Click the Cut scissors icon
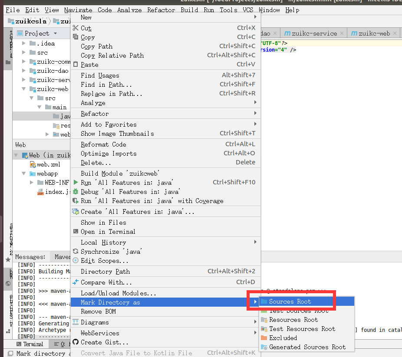 [76, 28]
